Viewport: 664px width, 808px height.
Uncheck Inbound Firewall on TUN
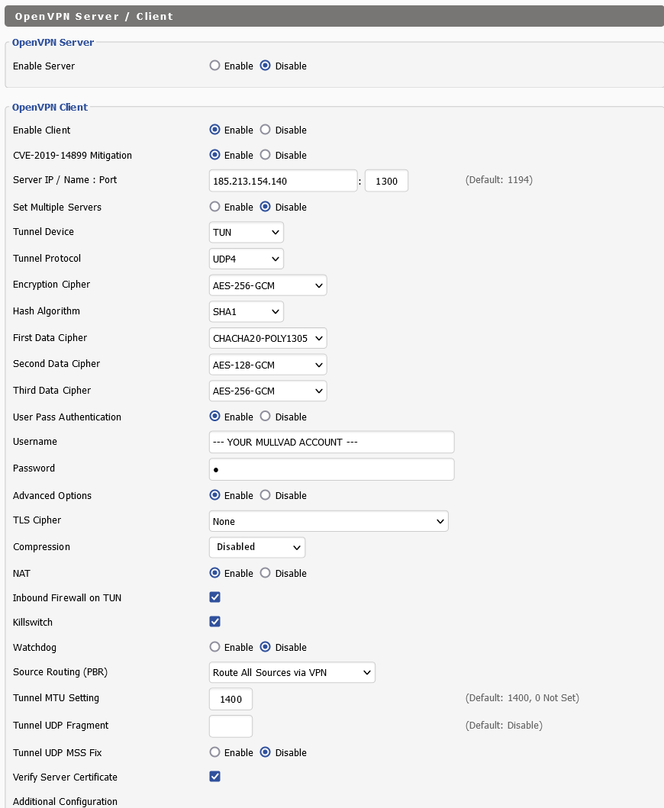pyautogui.click(x=215, y=597)
